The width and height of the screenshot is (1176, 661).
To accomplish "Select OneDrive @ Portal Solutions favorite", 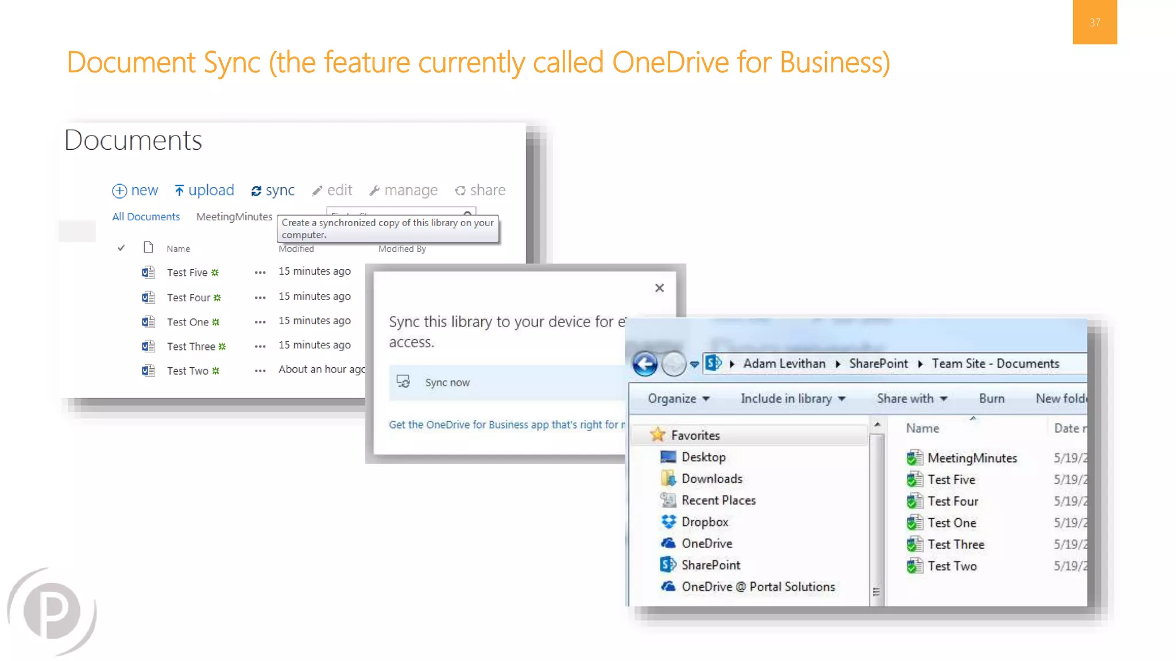I will (x=758, y=586).
